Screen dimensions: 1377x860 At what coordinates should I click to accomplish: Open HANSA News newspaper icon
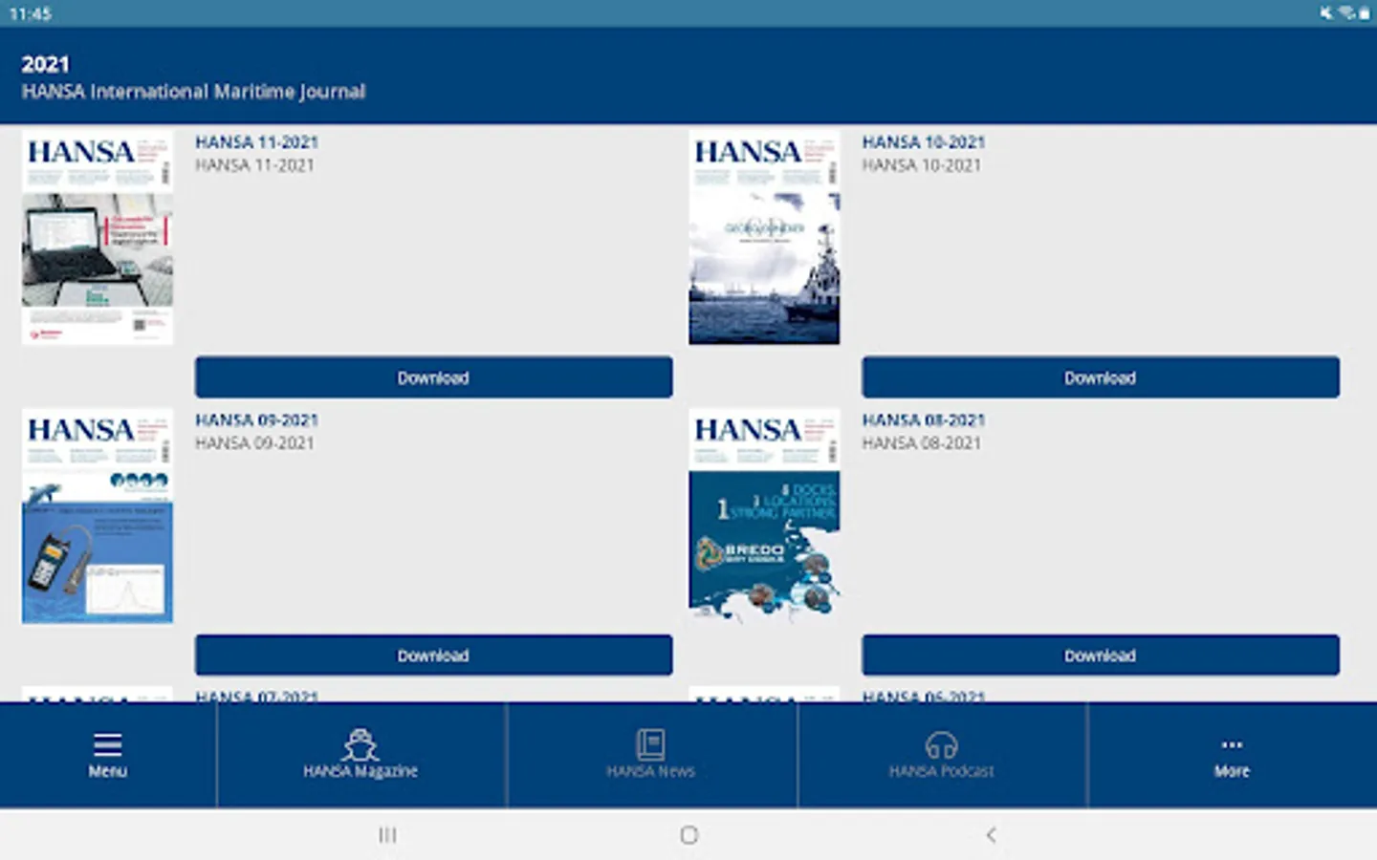(650, 744)
